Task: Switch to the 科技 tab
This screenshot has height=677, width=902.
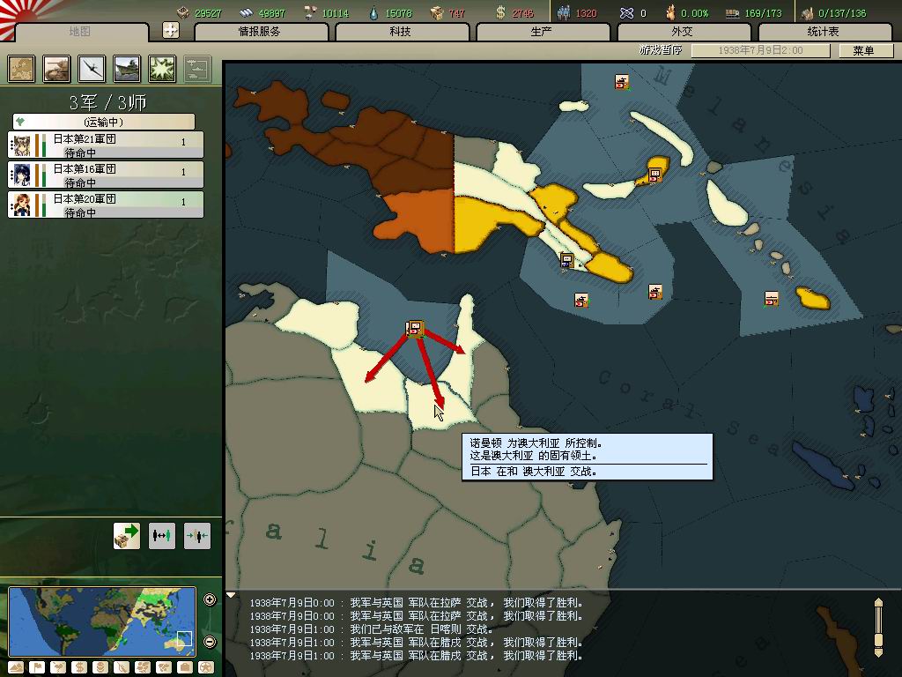Action: pyautogui.click(x=401, y=32)
